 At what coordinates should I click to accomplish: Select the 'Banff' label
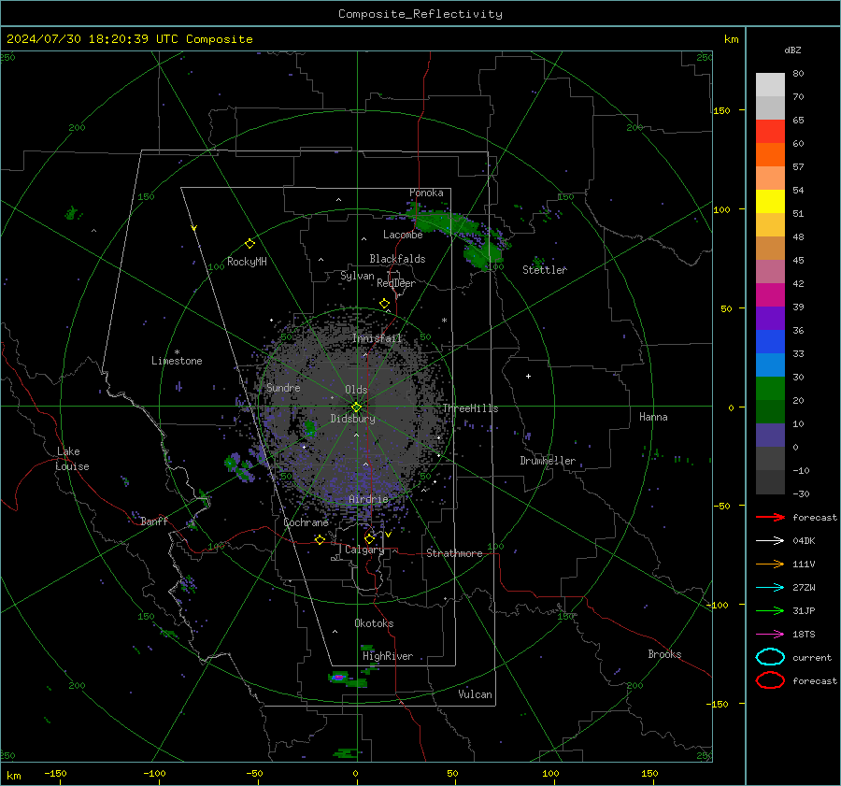[x=154, y=521]
